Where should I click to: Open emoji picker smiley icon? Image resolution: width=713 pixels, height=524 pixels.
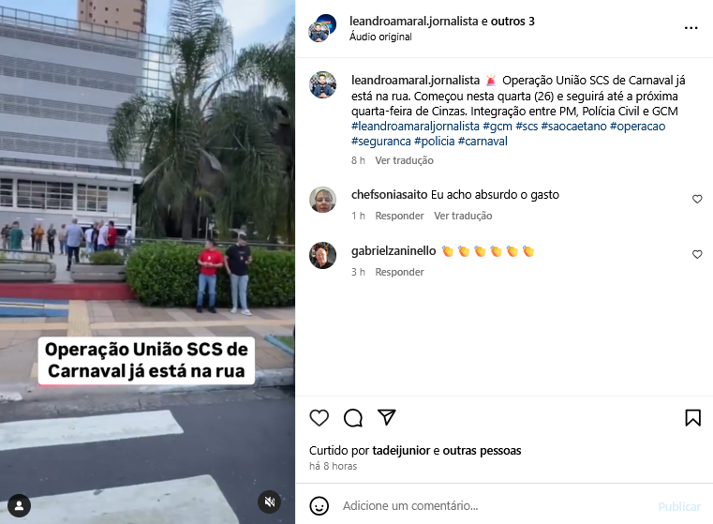tap(319, 506)
